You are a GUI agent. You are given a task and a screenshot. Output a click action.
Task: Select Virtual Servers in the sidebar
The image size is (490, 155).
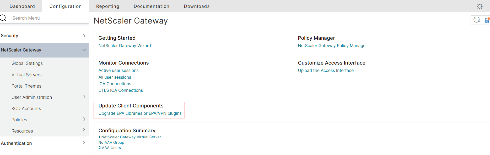tap(26, 75)
